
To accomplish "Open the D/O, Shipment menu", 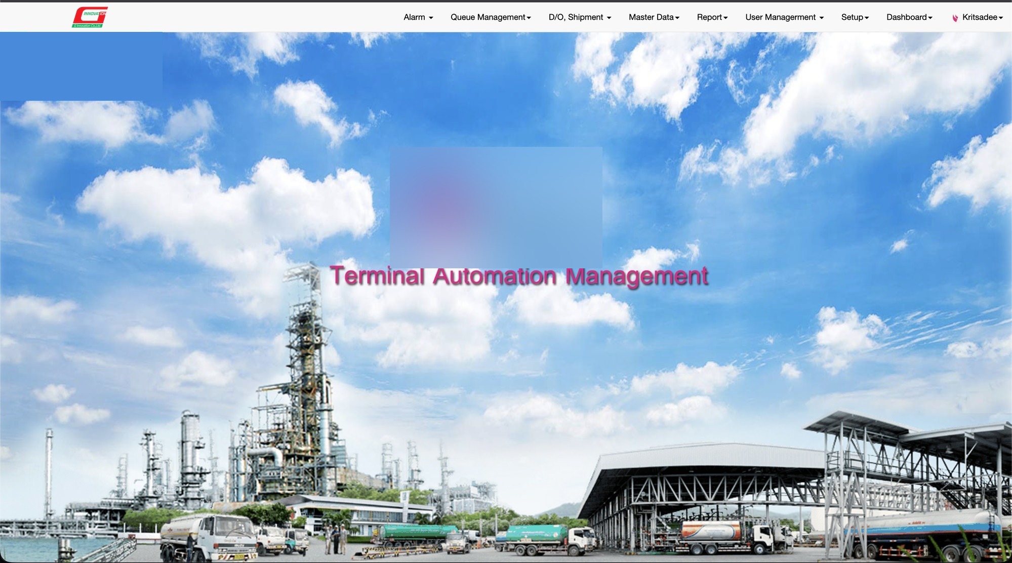I will tap(580, 17).
